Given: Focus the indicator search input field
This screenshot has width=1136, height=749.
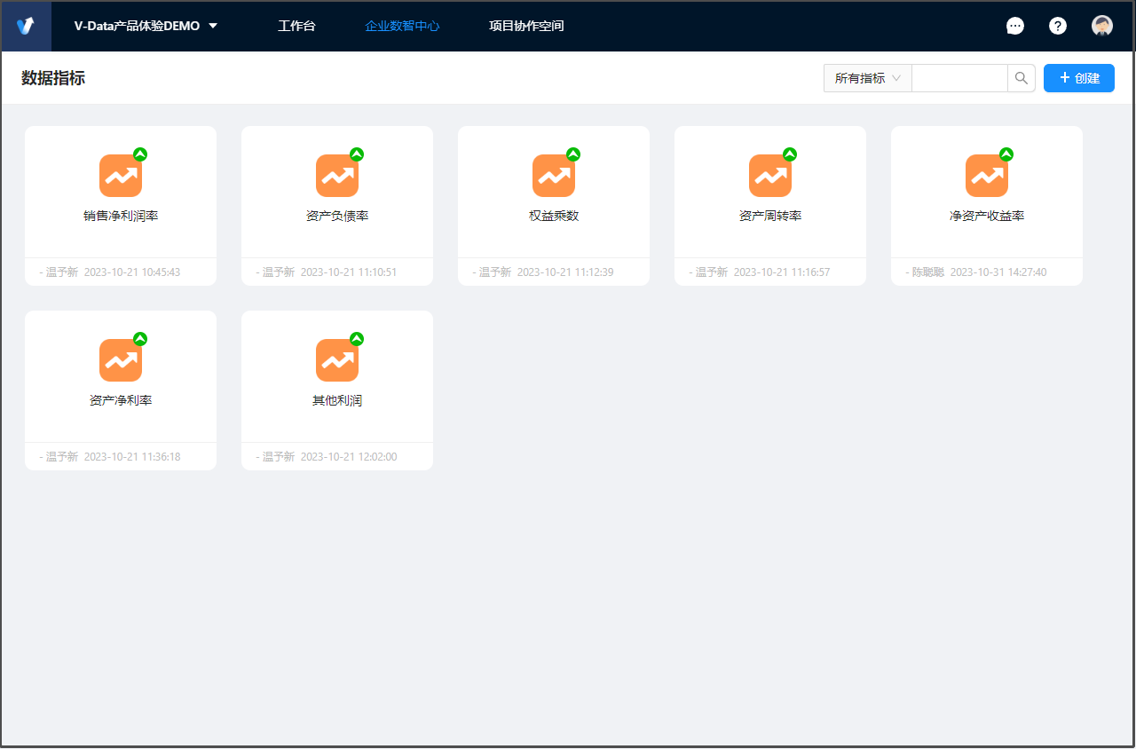Looking at the screenshot, I should coord(959,78).
